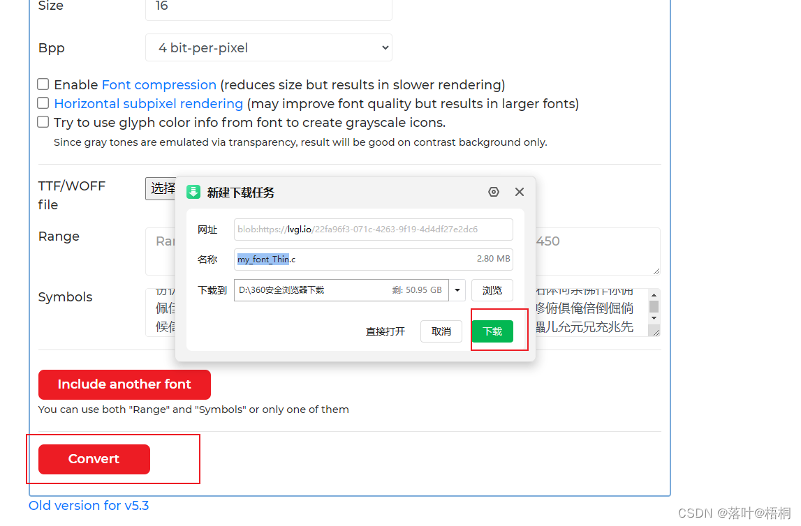Toggle Horizontal subpixel rendering checkbox

pyautogui.click(x=43, y=103)
